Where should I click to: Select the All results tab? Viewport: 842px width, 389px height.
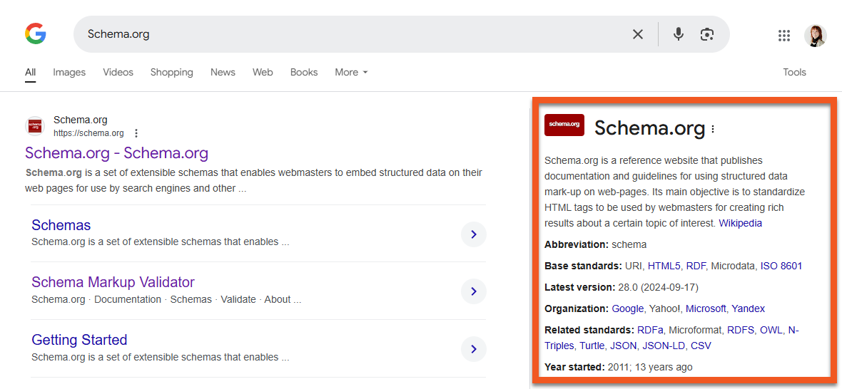(30, 72)
